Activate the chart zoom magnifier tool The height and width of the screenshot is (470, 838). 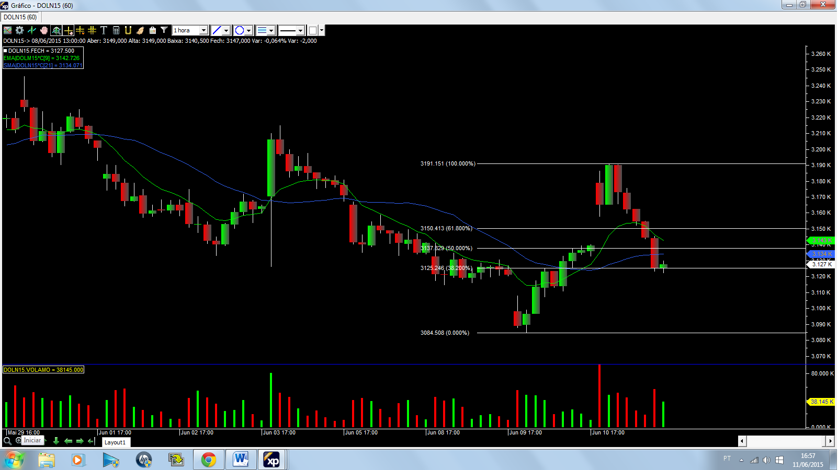click(56, 30)
